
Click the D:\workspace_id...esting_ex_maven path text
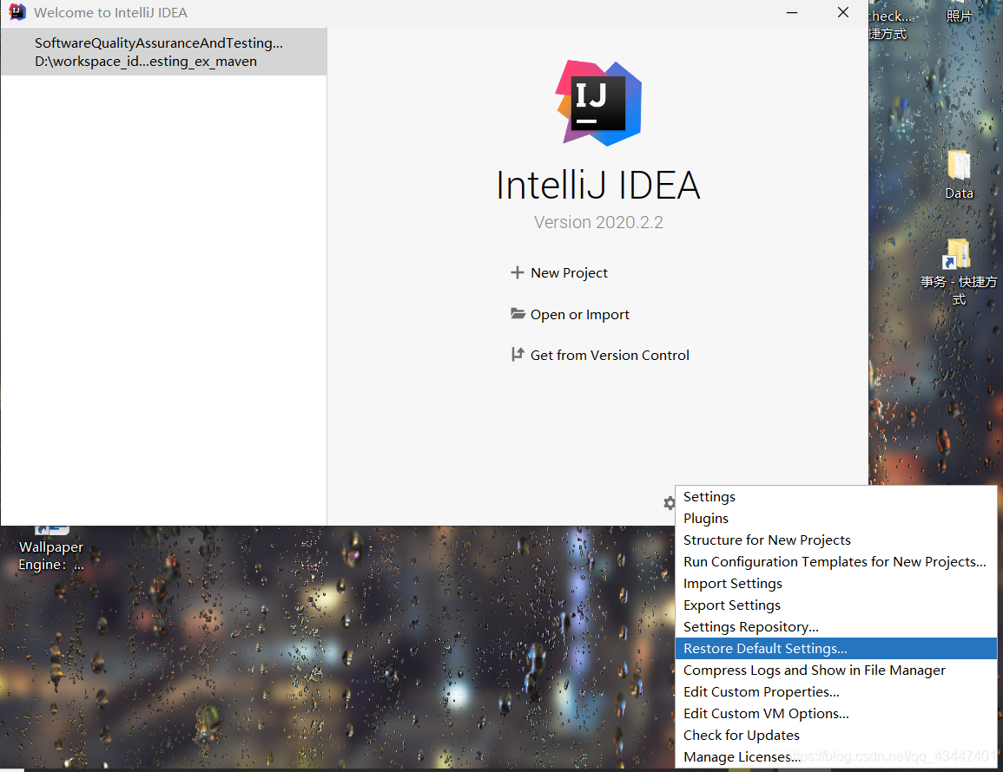[x=146, y=62]
